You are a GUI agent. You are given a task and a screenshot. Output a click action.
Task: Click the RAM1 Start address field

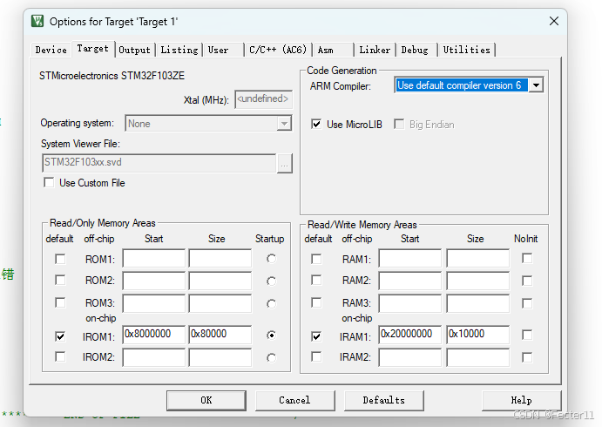click(x=410, y=259)
